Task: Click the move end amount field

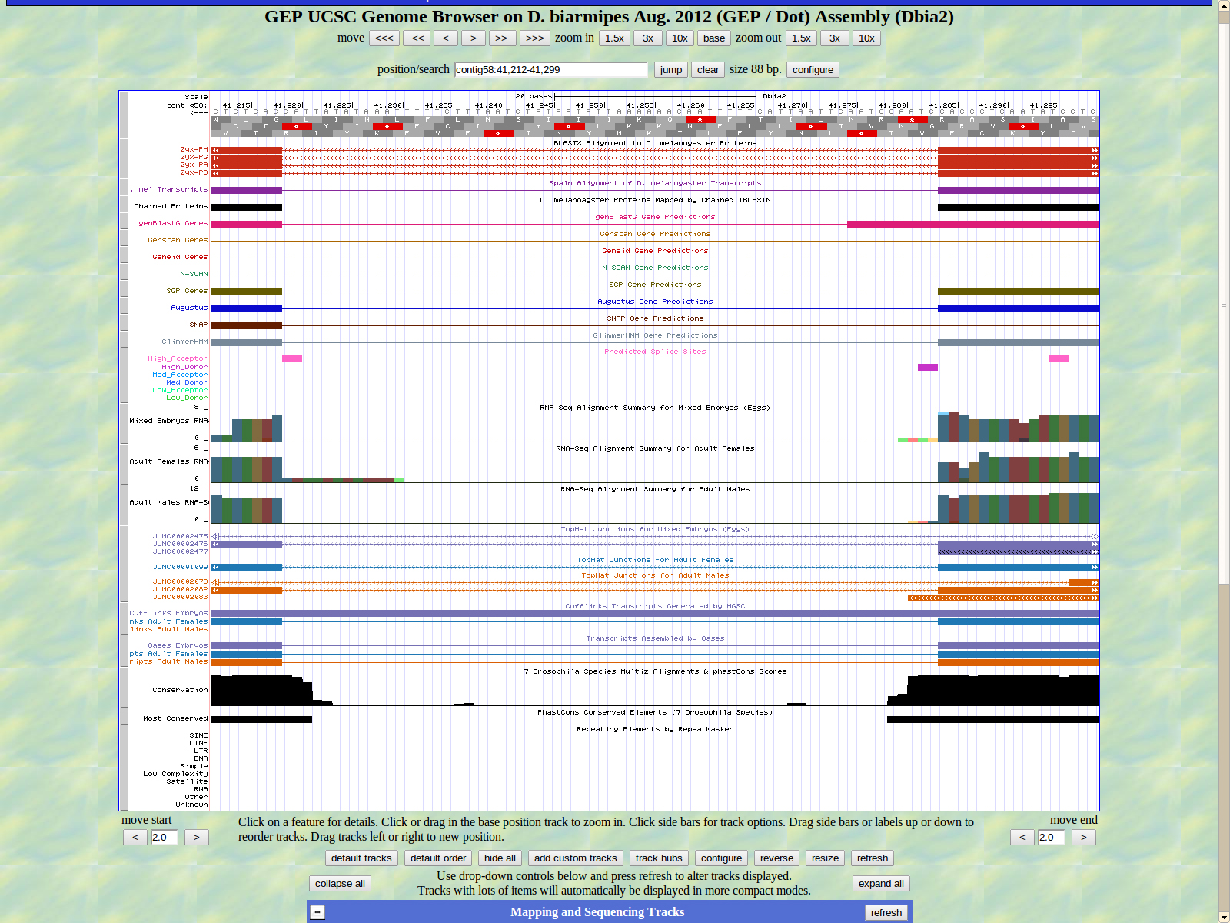Action: point(1052,837)
